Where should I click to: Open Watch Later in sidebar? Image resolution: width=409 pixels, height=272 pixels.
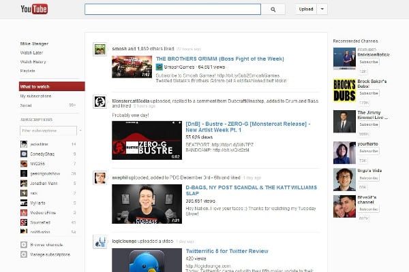click(x=31, y=52)
